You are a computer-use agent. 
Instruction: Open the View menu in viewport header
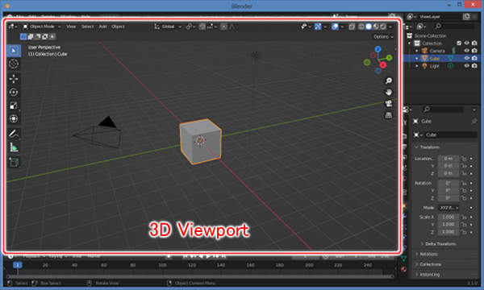[71, 27]
